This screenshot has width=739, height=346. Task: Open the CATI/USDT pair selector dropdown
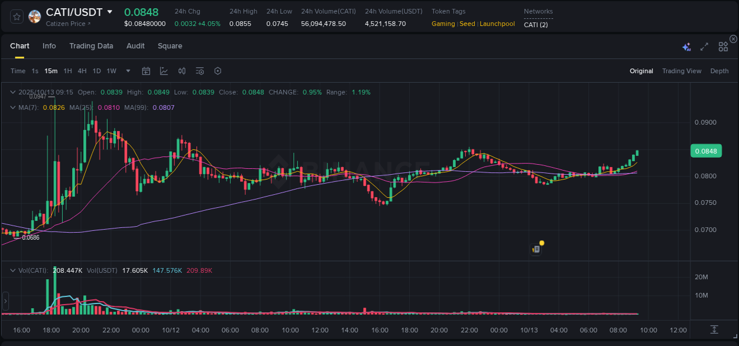tap(110, 12)
